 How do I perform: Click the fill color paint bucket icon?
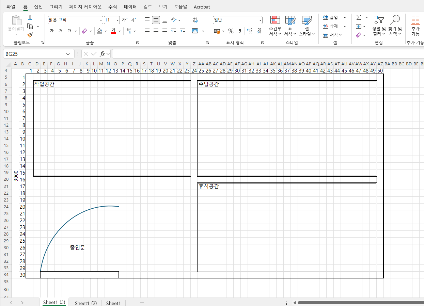click(99, 31)
